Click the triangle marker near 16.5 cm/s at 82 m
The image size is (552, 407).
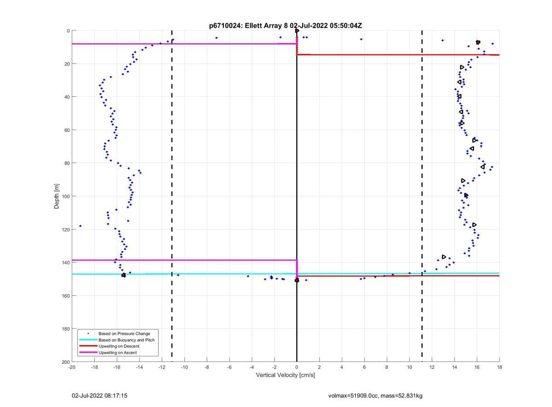483,167
